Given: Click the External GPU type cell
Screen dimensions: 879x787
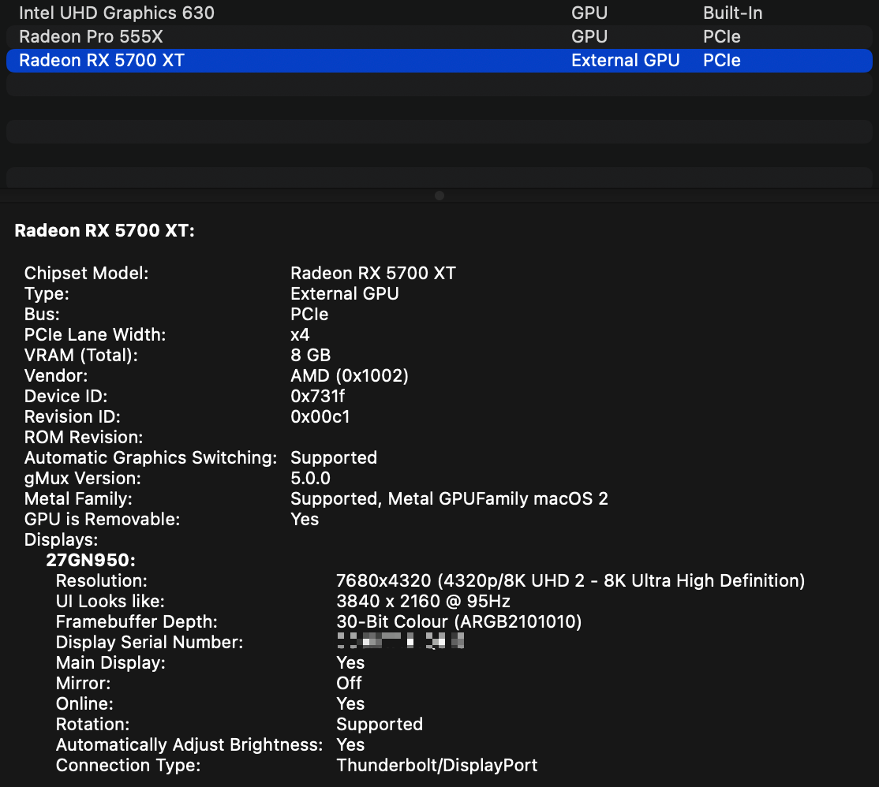Looking at the screenshot, I should 625,61.
